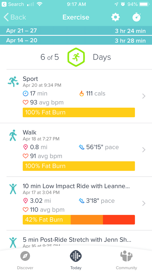Switch to the Community tab

[127, 260]
